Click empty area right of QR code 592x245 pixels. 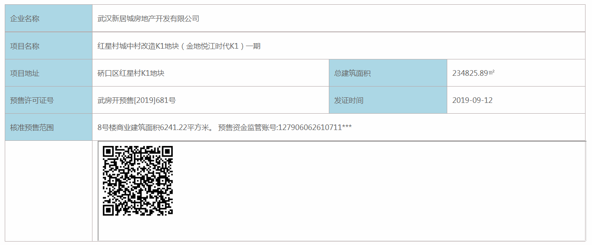click(379, 190)
